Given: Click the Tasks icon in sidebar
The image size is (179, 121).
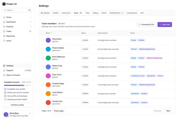Looking at the screenshot, I should click(x=4, y=31).
